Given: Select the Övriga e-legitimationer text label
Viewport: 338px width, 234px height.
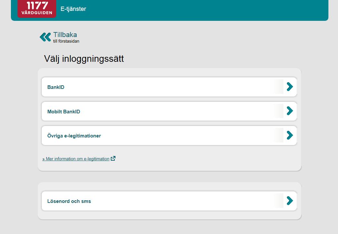Looking at the screenshot, I should (x=74, y=136).
